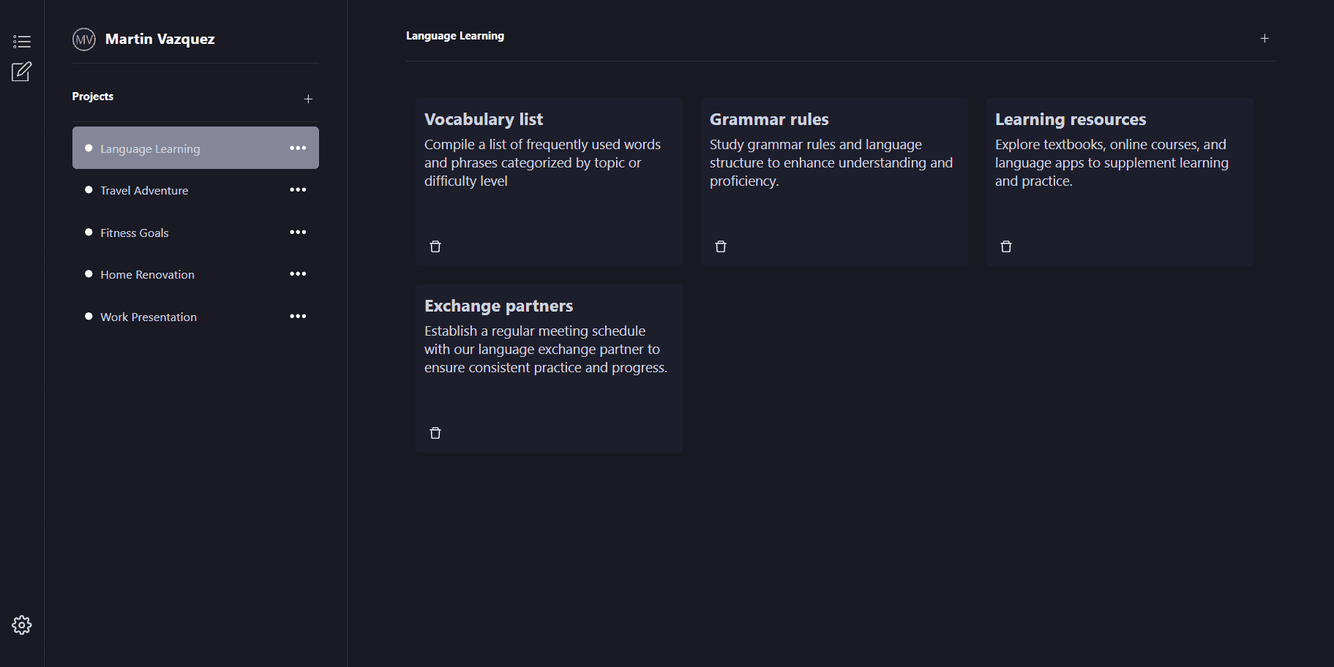Click the Martin Vazquez avatar icon
Image resolution: width=1334 pixels, height=667 pixels.
84,39
